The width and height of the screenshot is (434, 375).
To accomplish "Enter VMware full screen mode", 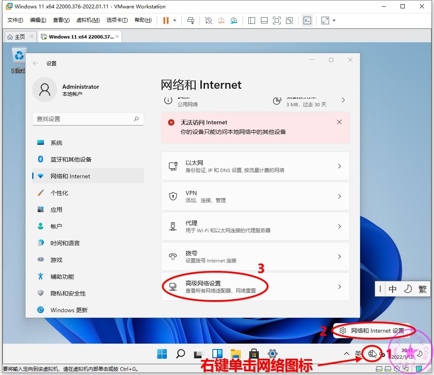I will pyautogui.click(x=277, y=20).
